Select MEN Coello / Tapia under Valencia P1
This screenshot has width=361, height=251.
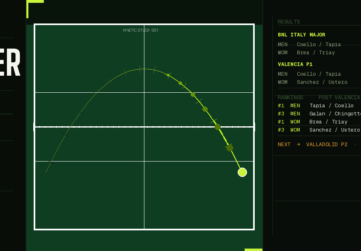click(309, 74)
